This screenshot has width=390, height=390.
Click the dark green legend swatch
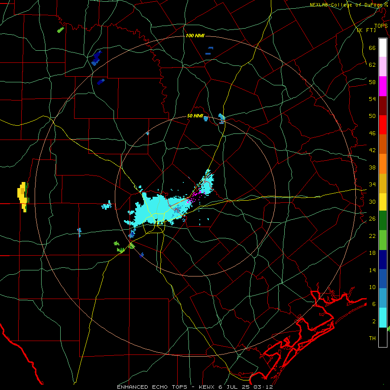coord(383,221)
